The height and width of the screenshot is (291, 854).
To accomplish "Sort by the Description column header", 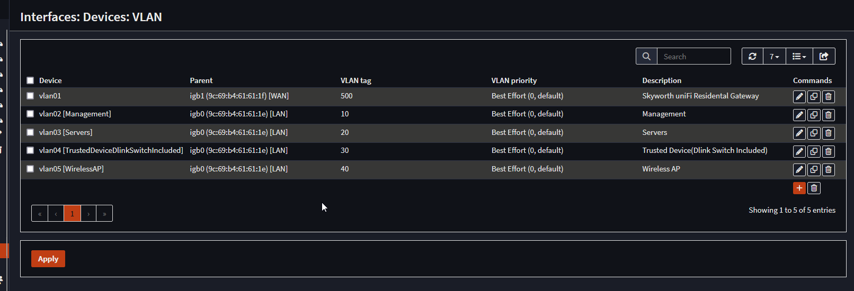I will point(662,80).
